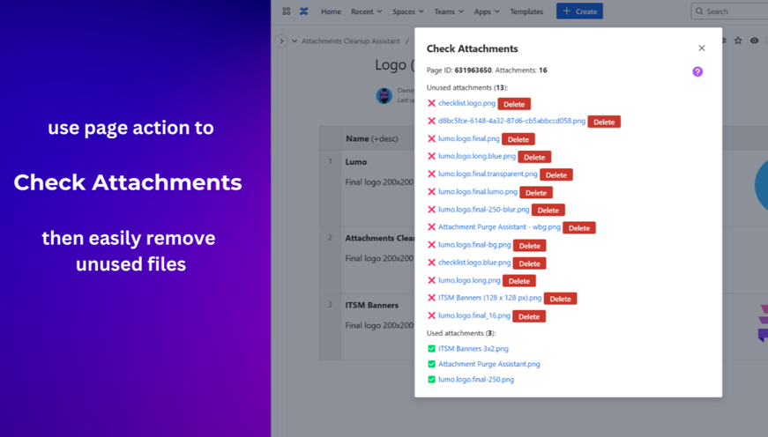This screenshot has height=437, width=768.
Task: Click green check beside lumo.logo.final-250.png
Action: tap(431, 380)
